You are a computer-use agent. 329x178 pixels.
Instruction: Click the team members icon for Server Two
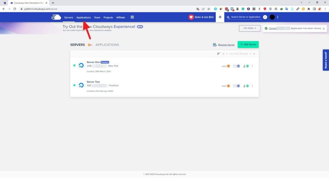[246, 86]
